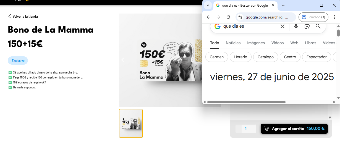This screenshot has height=142, width=340.
Task: Go back via Volver a la tienda
Action: click(23, 16)
